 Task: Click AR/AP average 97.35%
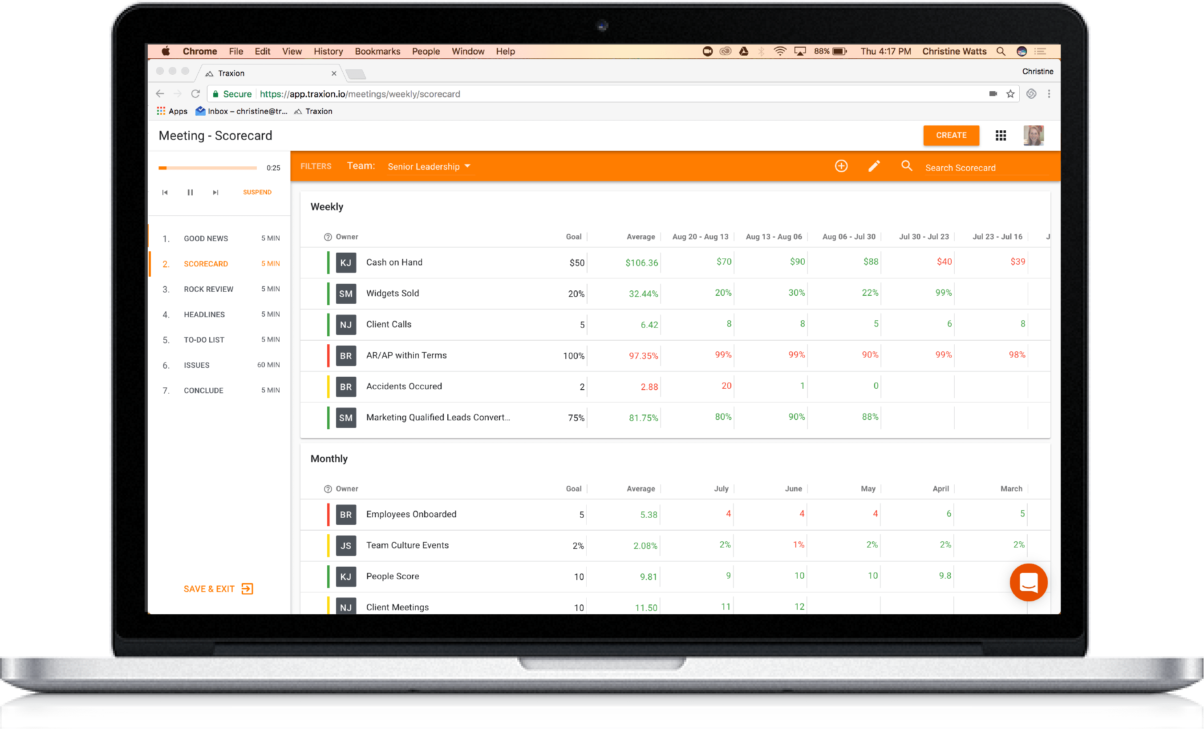click(644, 356)
